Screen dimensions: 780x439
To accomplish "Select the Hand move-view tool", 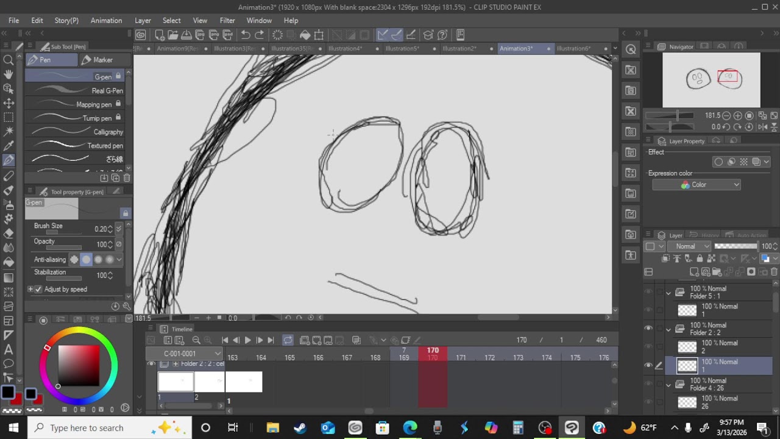I will click(x=9, y=74).
